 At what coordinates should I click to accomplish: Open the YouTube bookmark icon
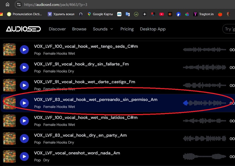[x=162, y=14]
